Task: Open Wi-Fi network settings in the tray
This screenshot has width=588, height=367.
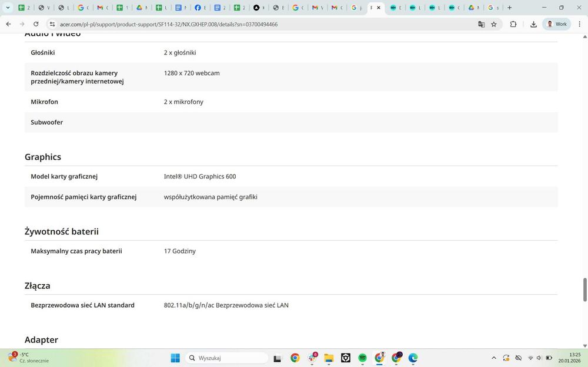Action: 530,358
